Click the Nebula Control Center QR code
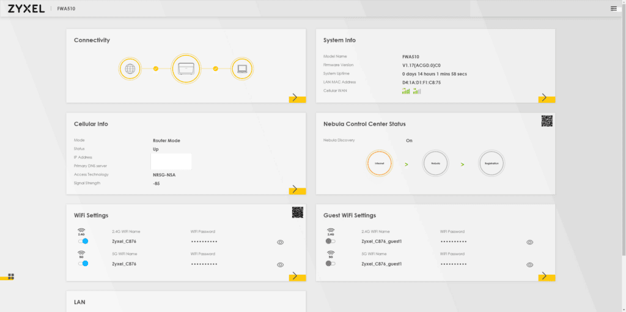Viewport: 626px width, 312px height. pyautogui.click(x=547, y=121)
